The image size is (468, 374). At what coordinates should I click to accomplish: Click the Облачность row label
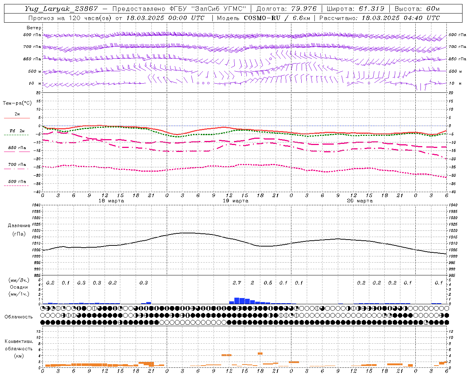19,317
